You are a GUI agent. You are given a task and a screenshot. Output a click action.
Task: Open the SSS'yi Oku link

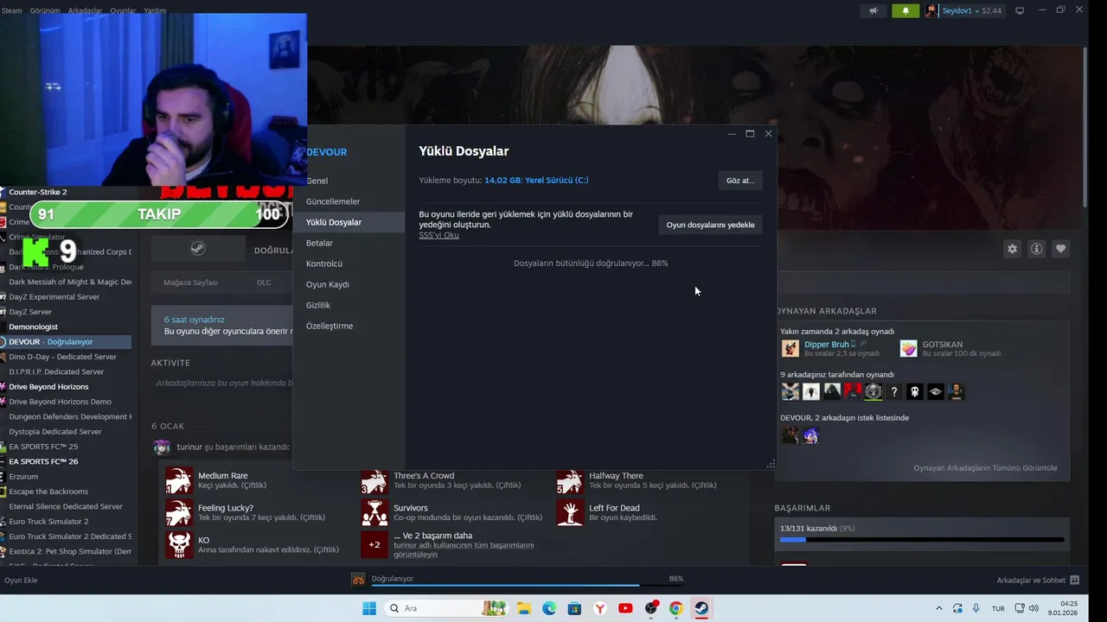438,235
